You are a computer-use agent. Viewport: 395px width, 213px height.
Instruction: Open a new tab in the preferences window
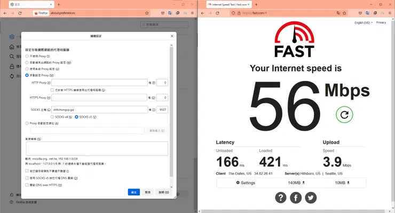pos(59,4)
